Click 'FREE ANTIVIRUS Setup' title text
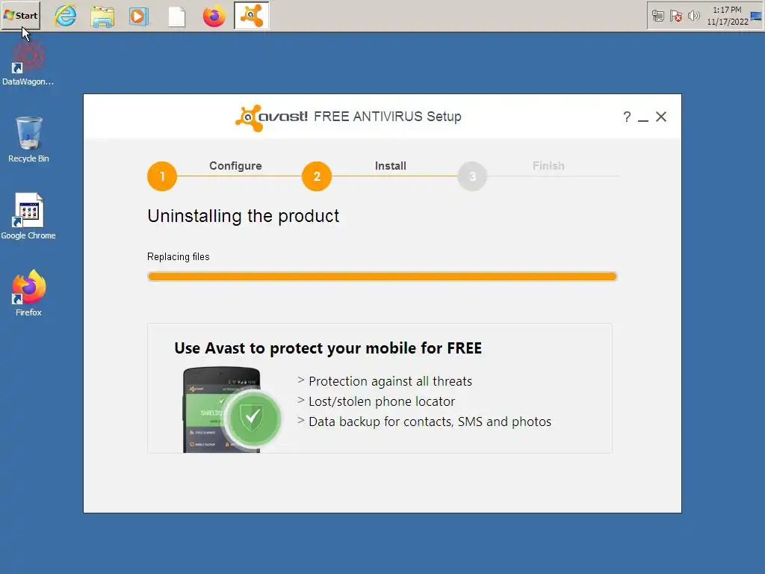The image size is (765, 574). [388, 117]
